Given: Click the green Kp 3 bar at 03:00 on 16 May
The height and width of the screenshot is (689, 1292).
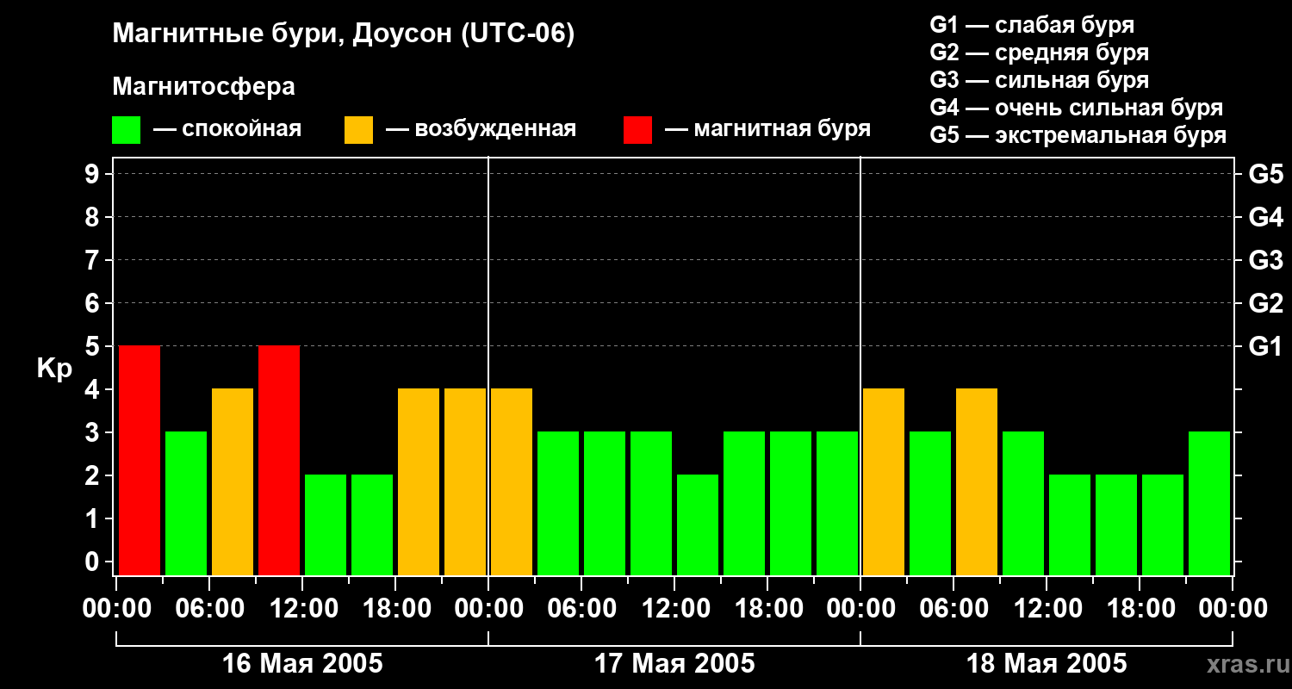Looking at the screenshot, I should [186, 503].
